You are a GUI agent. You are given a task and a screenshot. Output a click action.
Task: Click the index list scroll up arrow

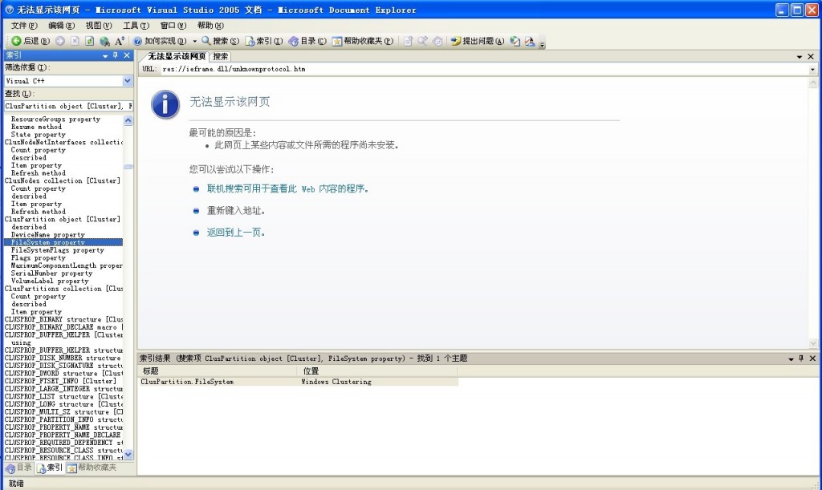click(x=128, y=120)
